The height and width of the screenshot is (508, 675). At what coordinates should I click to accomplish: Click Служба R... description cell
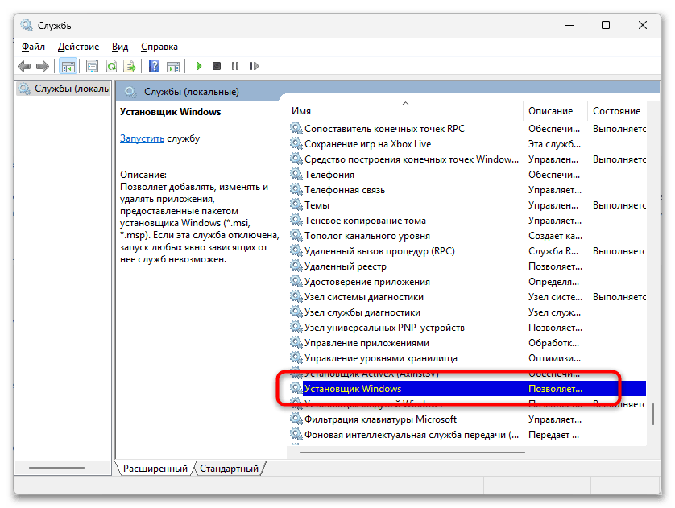click(x=553, y=250)
